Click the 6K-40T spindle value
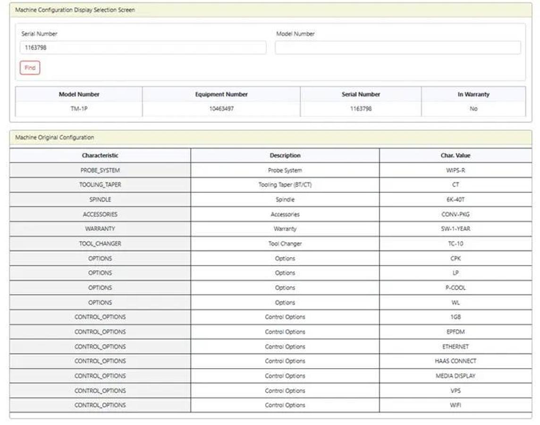 coord(455,200)
